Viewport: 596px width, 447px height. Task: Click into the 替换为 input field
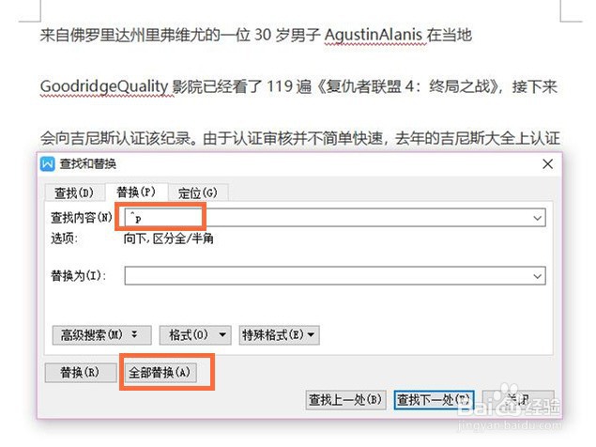pos(335,276)
